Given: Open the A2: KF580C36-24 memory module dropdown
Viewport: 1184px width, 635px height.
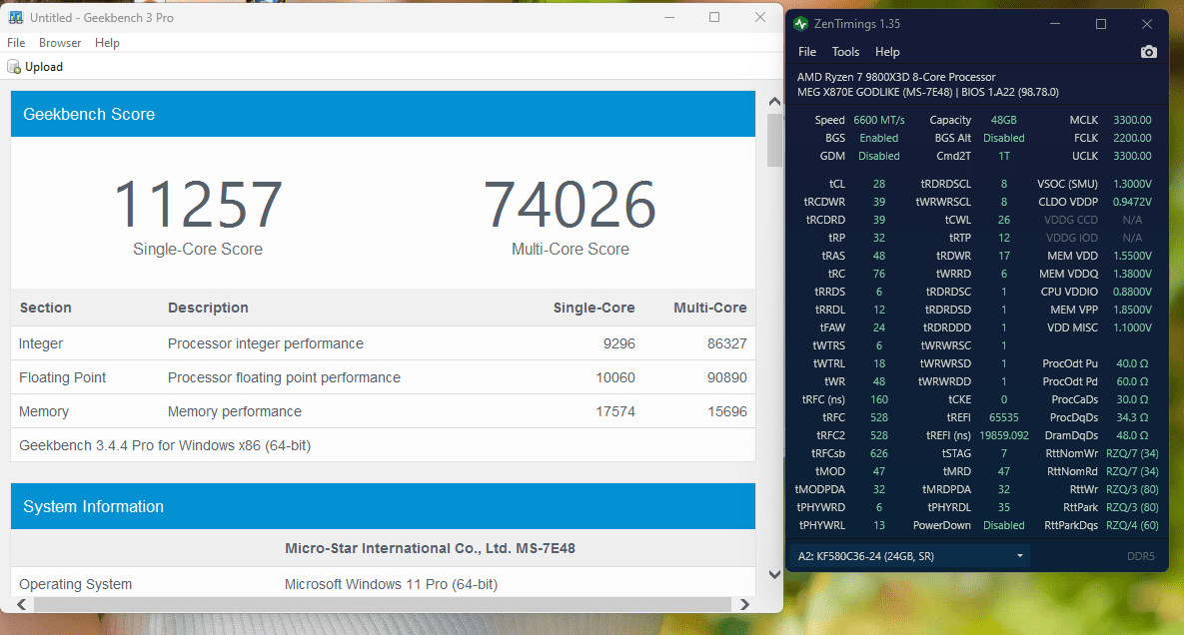Looking at the screenshot, I should (x=910, y=556).
